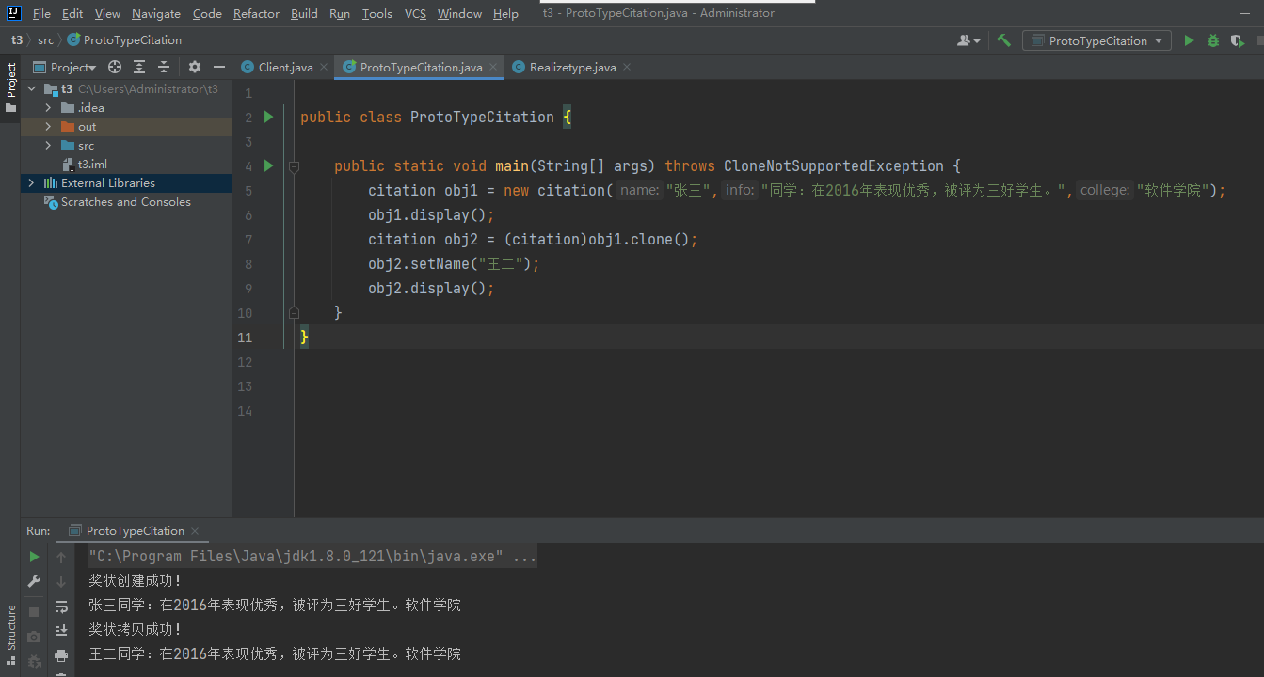The height and width of the screenshot is (677, 1264).
Task: Toggle the code fold marker on line 4
Action: (294, 166)
